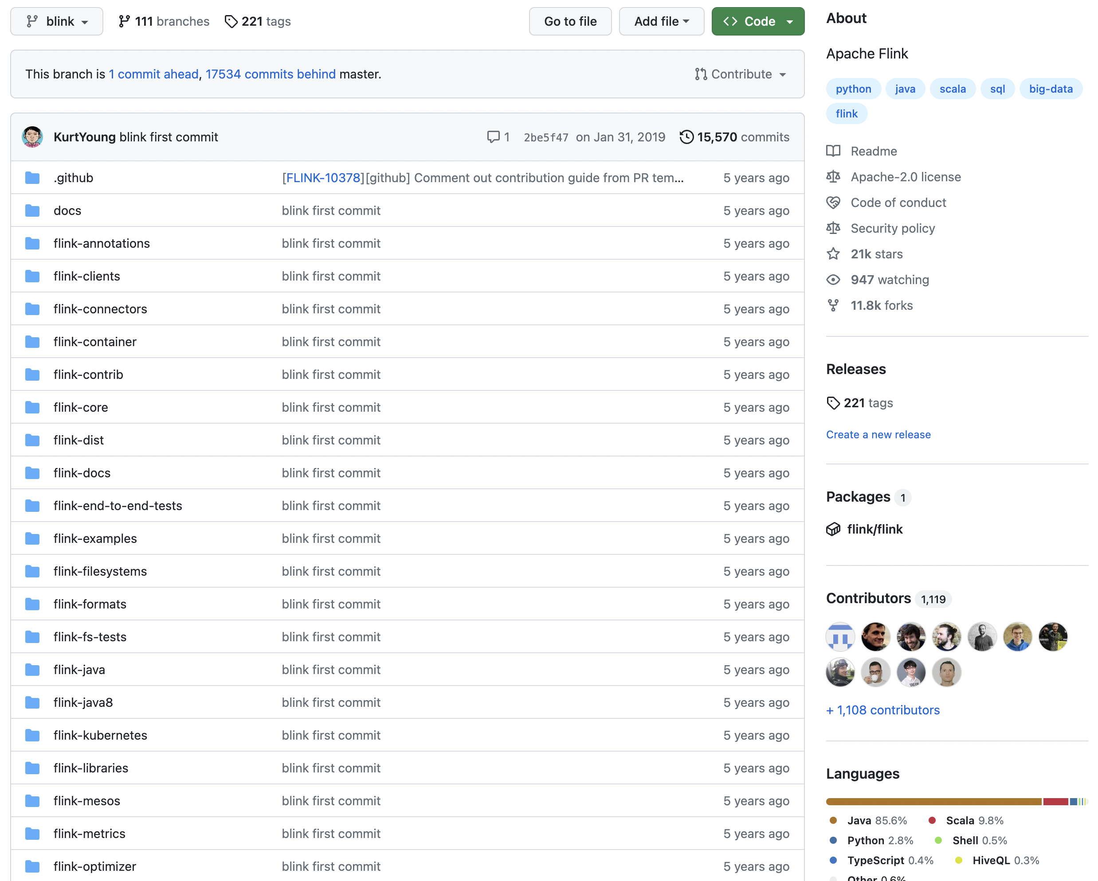Open the flink-connectors folder icon
The height and width of the screenshot is (881, 1098).
pos(32,309)
